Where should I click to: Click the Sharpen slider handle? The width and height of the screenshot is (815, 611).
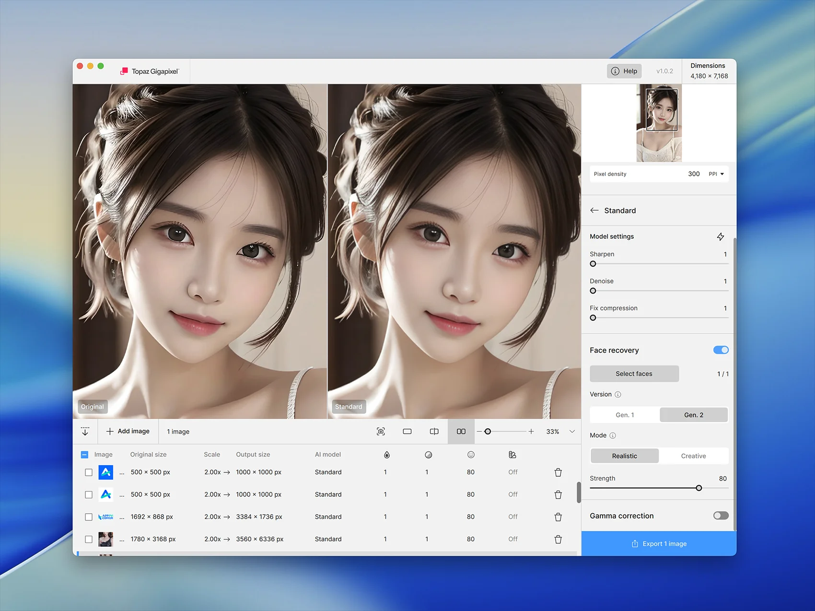(x=593, y=264)
